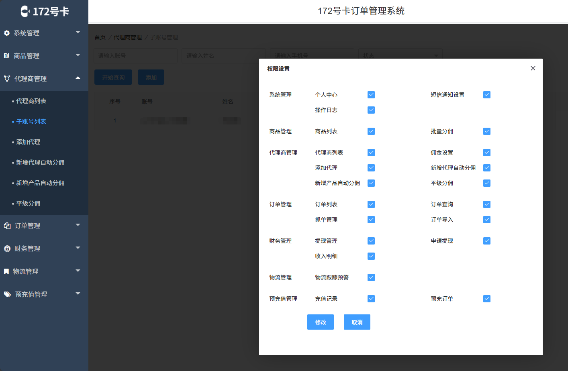Click the 修改 button

[320, 322]
